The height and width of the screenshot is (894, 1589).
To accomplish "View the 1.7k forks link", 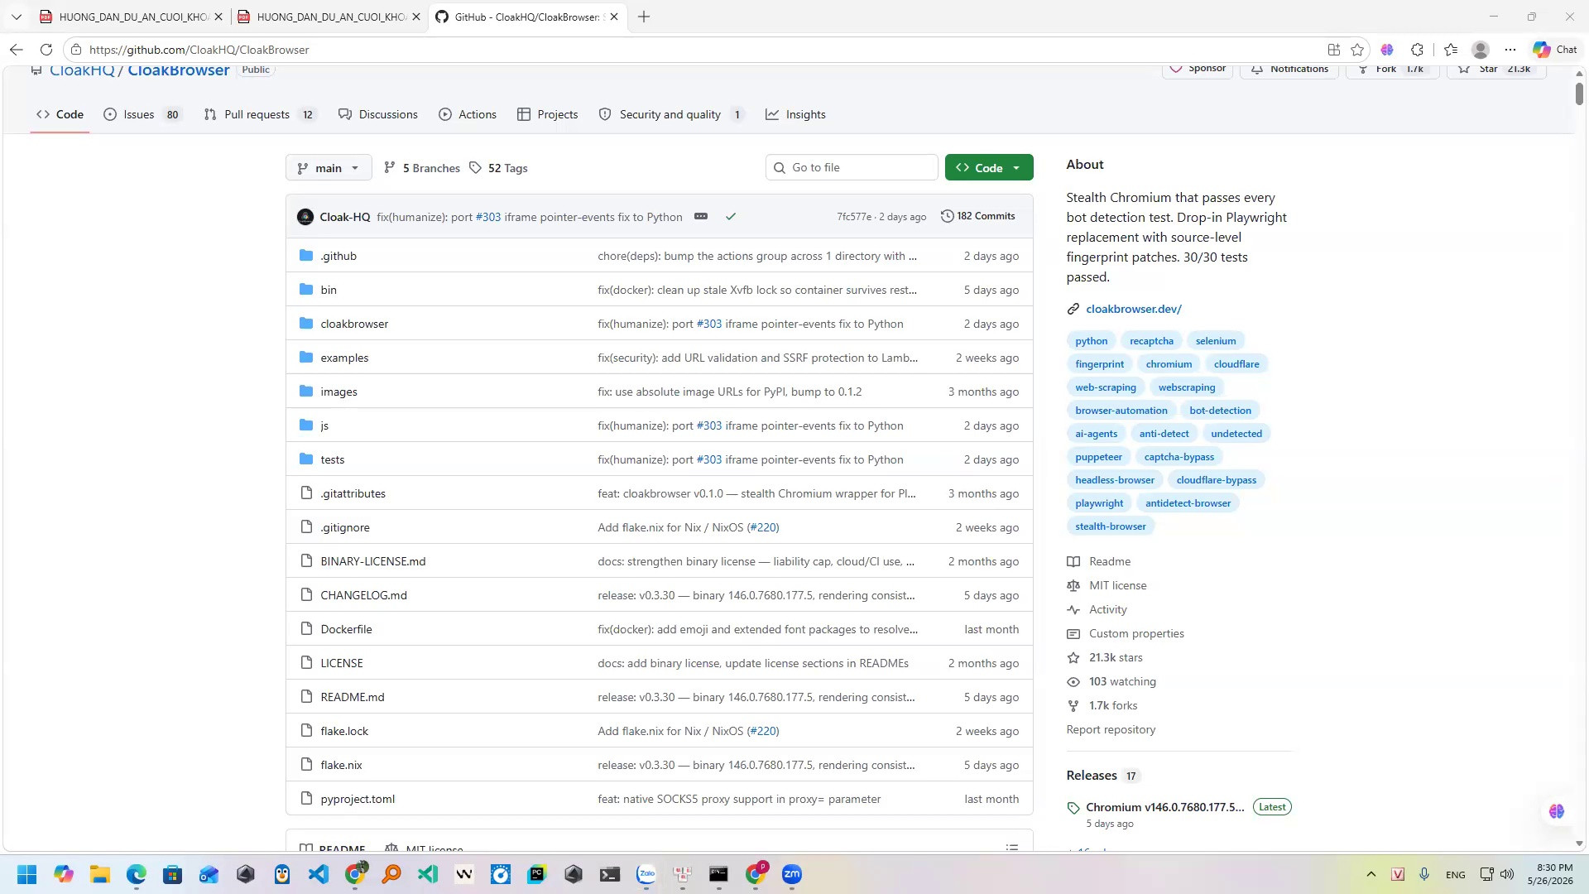I will [x=1113, y=705].
